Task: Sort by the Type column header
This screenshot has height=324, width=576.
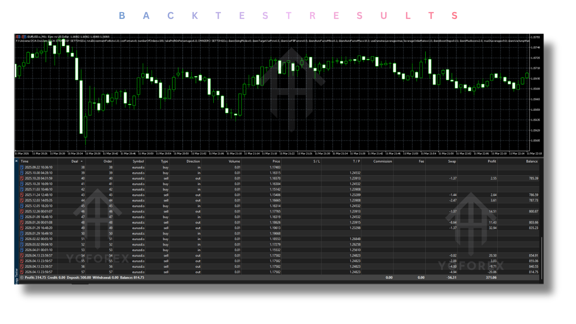Action: pyautogui.click(x=164, y=161)
